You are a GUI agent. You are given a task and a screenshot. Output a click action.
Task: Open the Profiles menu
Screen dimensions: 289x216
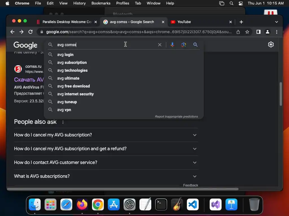point(122,3)
